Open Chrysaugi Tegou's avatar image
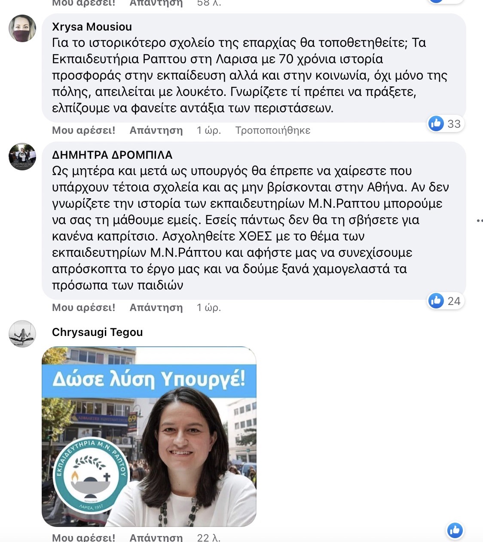 pyautogui.click(x=22, y=334)
